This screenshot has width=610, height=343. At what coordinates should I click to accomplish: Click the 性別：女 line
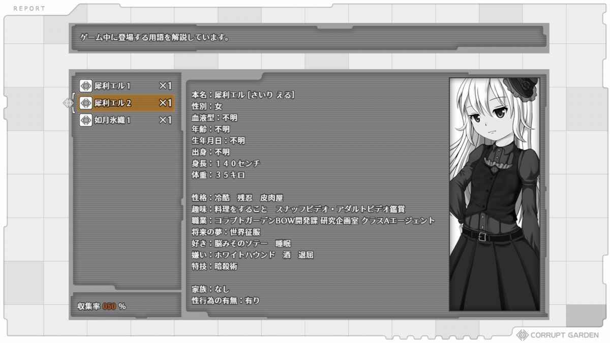(207, 106)
